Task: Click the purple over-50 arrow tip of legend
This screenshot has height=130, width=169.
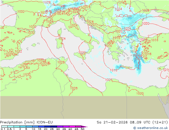Action: [x=84, y=127]
